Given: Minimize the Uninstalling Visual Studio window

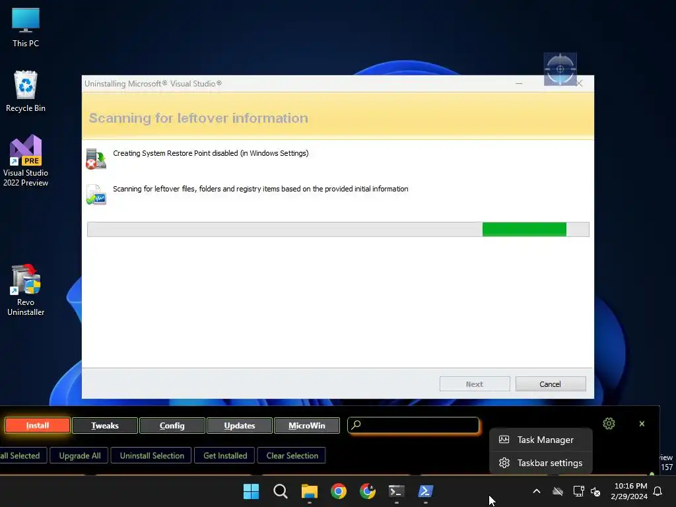Looking at the screenshot, I should [519, 84].
